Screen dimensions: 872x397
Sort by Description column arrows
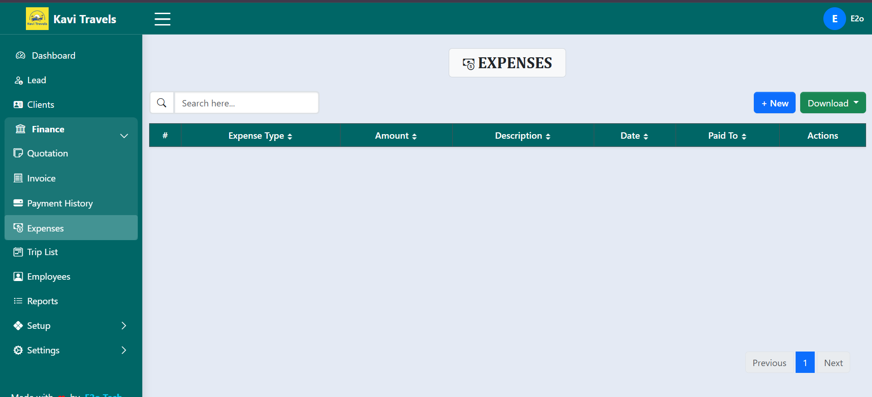[548, 136]
